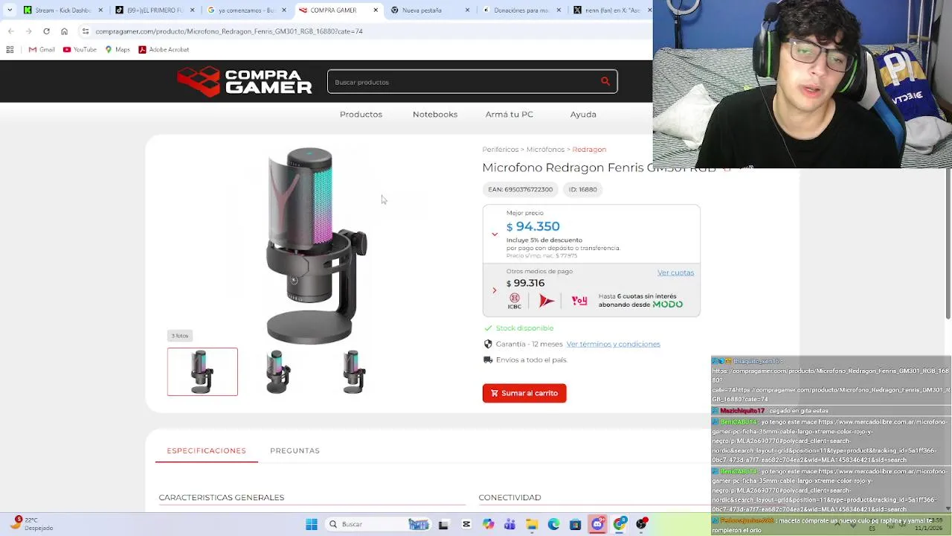Click the browser forward arrow
The image size is (952, 536).
pyautogui.click(x=28, y=31)
